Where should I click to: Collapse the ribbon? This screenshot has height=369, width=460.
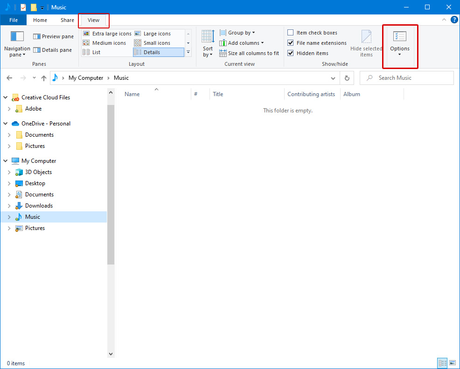tap(444, 20)
